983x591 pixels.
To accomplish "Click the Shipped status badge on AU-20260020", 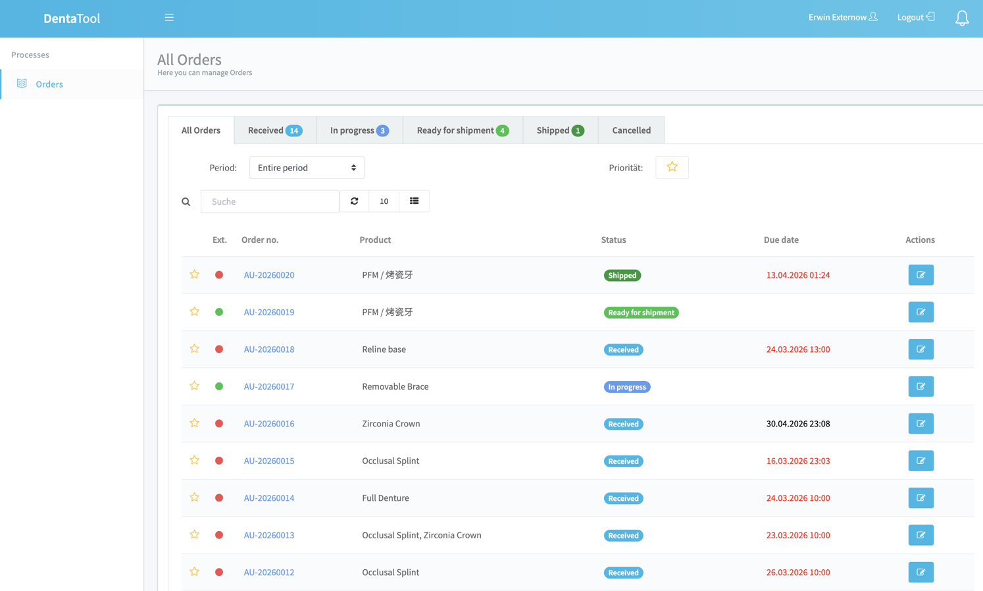I will coord(622,275).
